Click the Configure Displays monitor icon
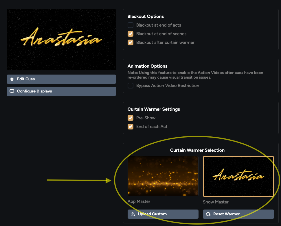Screen dimensions: 281x226 (12, 91)
